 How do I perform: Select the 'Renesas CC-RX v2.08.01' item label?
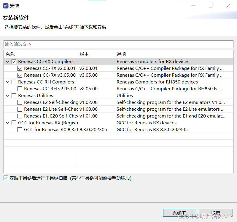click(x=50, y=68)
